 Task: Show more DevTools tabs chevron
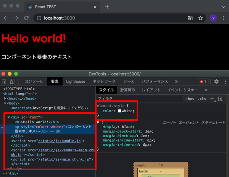tap(176, 82)
